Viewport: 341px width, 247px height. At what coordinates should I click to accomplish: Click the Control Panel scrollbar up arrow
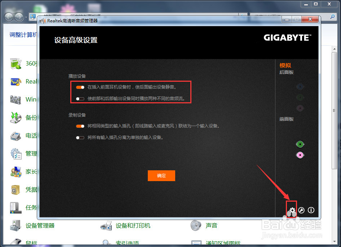tap(335, 49)
